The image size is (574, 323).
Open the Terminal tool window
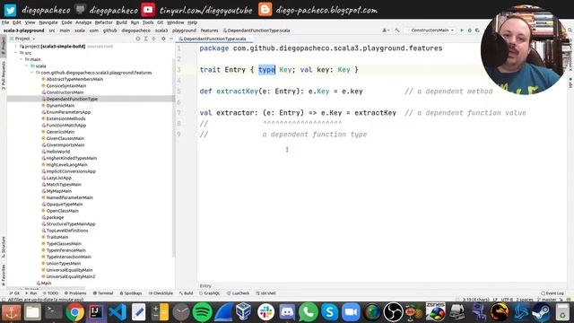tap(103, 293)
